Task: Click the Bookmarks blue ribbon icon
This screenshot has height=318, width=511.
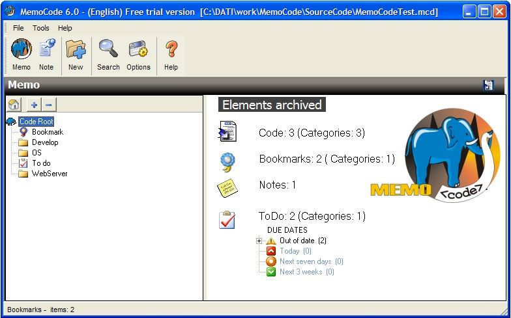Action: tap(227, 161)
